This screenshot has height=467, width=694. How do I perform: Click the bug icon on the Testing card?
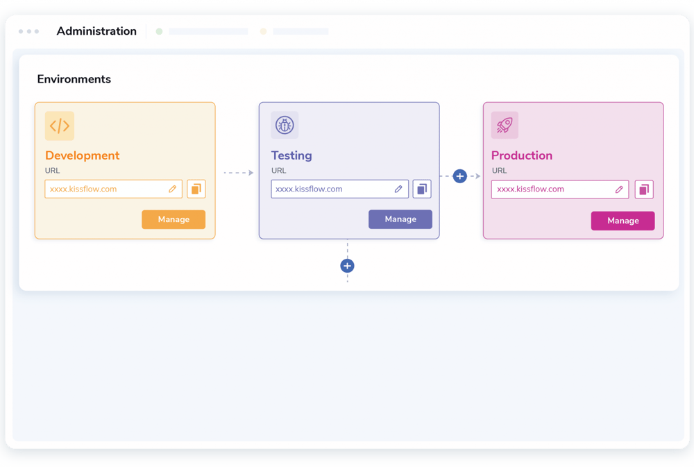[x=285, y=125]
